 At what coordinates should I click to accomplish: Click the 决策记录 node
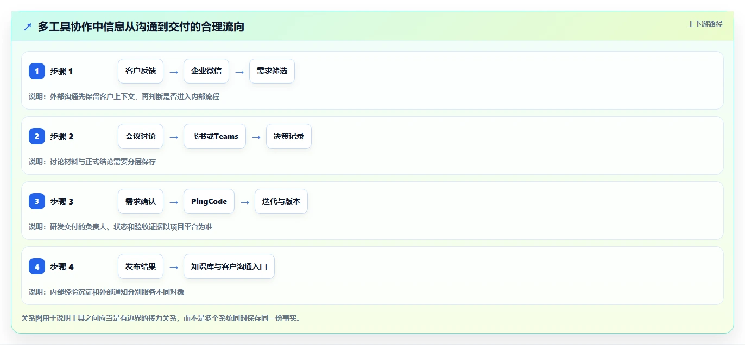(x=289, y=136)
